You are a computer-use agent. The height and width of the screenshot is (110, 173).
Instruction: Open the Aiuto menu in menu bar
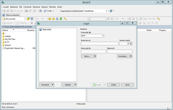point(60,7)
